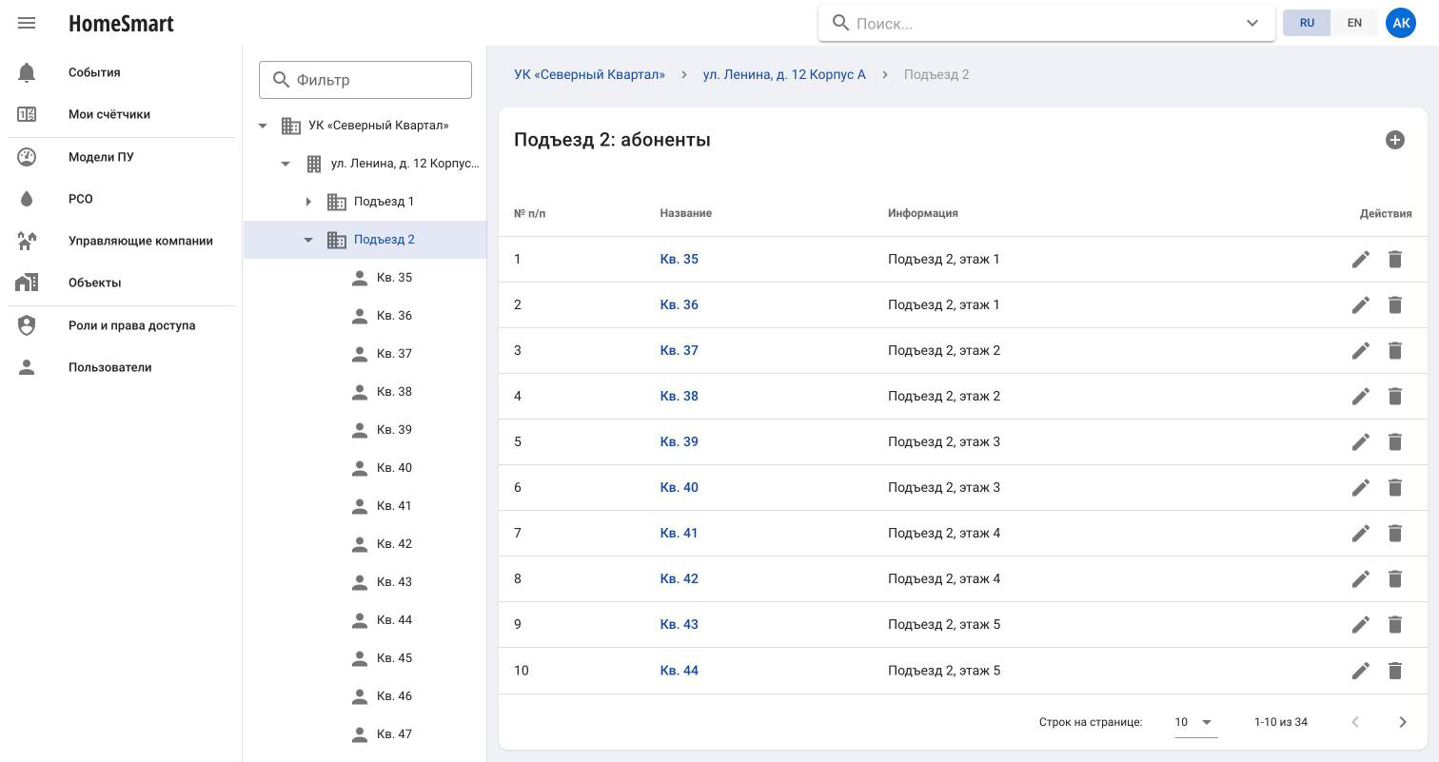Delete the Кв. 35 row

pyautogui.click(x=1395, y=260)
